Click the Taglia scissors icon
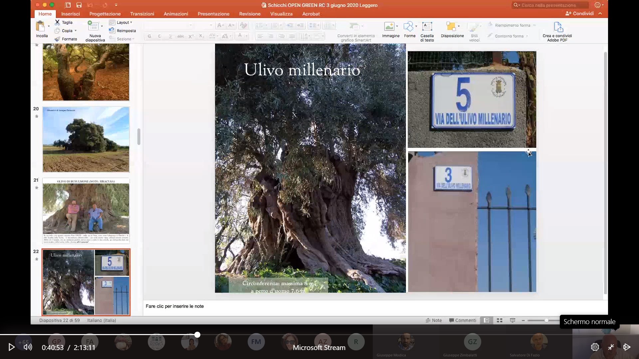639x359 pixels. coord(58,22)
